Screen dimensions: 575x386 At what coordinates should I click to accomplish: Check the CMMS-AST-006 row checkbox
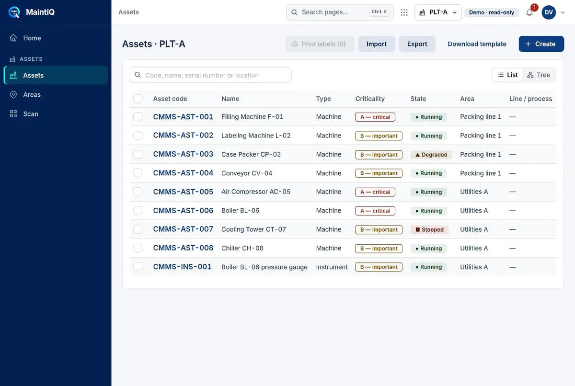tap(138, 211)
